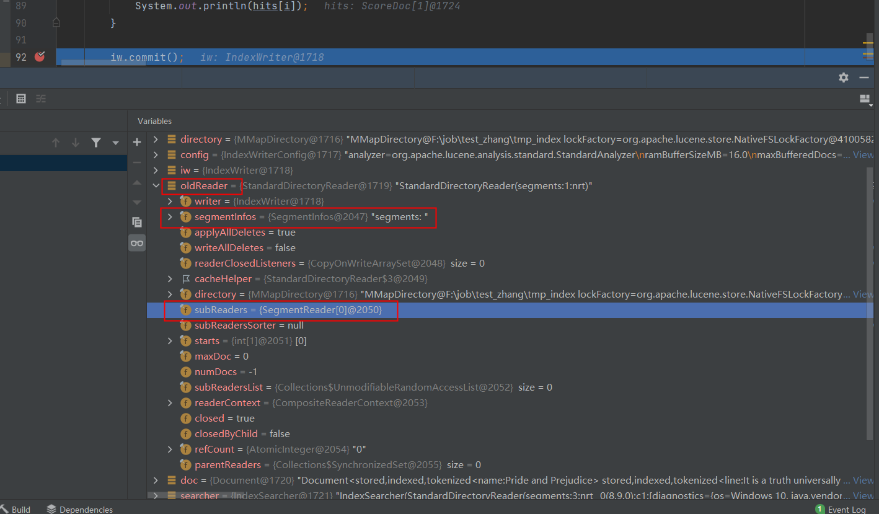Select numDocs = -1 row
Screen dimensions: 879x514
(510, 372)
